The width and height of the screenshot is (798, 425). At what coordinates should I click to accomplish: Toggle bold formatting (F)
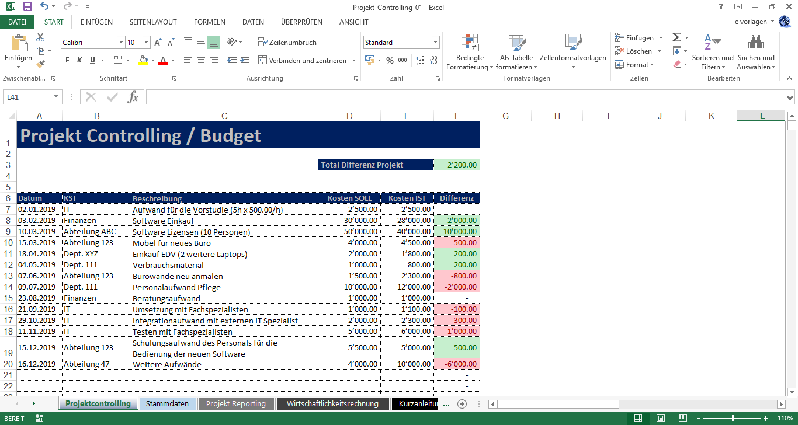coord(67,60)
